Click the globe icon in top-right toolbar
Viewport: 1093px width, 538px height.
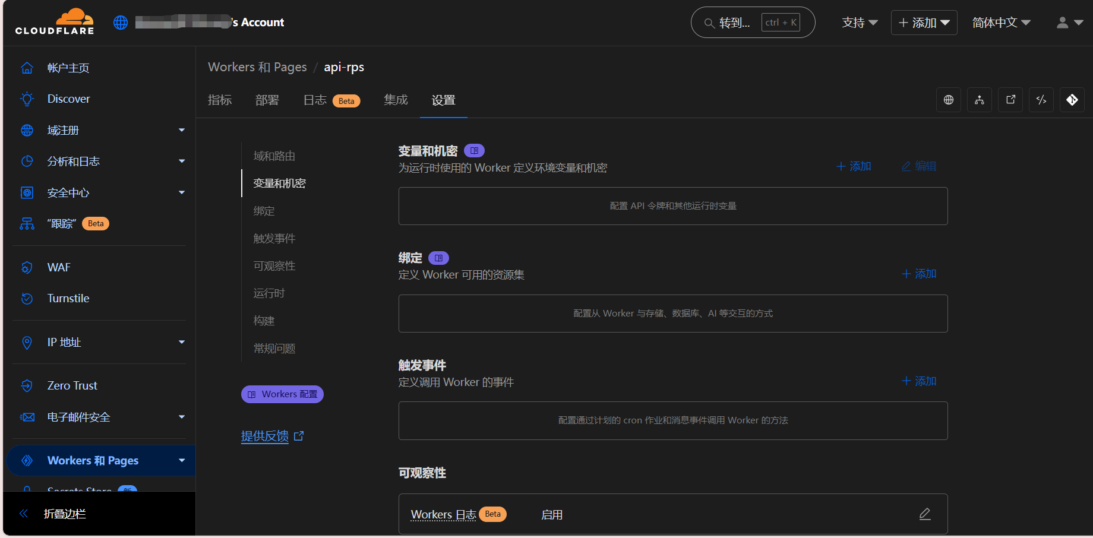click(949, 100)
